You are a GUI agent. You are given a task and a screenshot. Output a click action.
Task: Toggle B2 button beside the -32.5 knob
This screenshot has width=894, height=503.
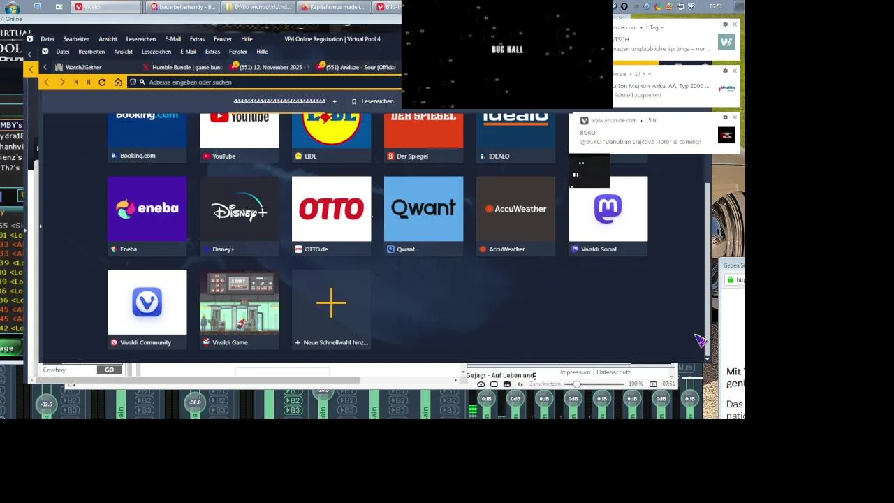[x=69, y=400]
